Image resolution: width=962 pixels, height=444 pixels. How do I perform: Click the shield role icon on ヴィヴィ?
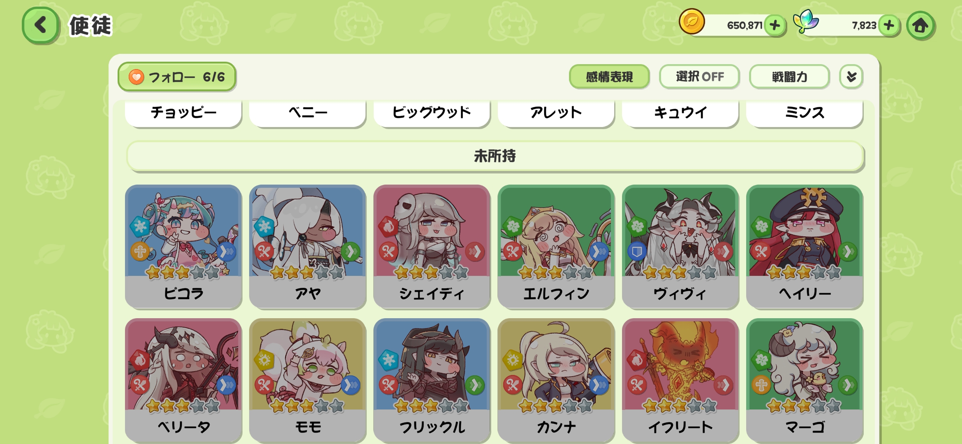click(x=637, y=252)
